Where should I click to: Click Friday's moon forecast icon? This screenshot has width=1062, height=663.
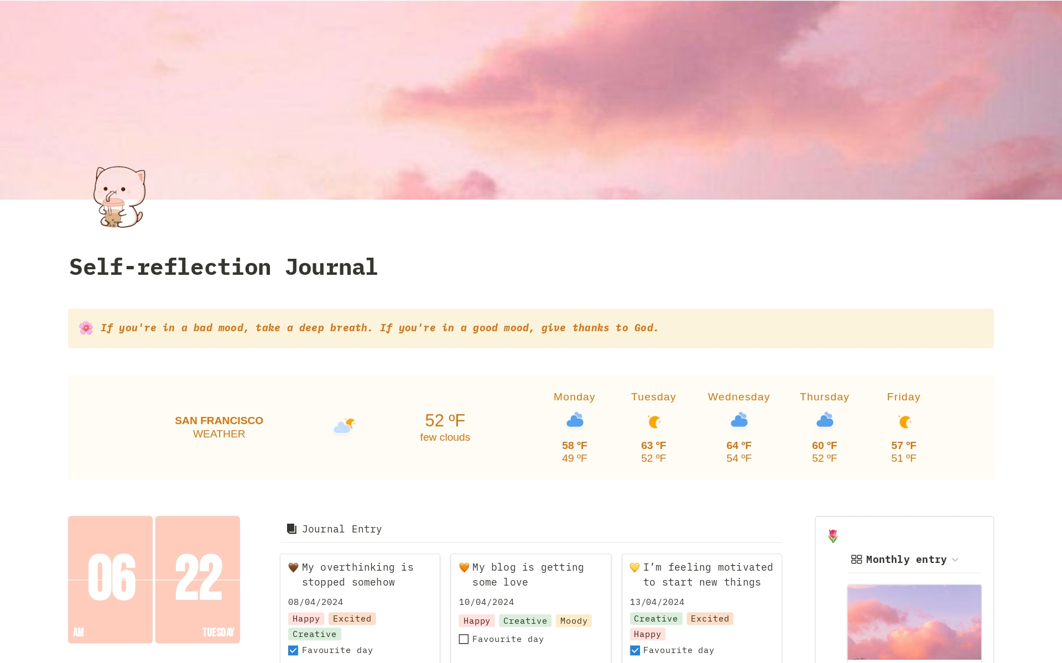(x=904, y=422)
